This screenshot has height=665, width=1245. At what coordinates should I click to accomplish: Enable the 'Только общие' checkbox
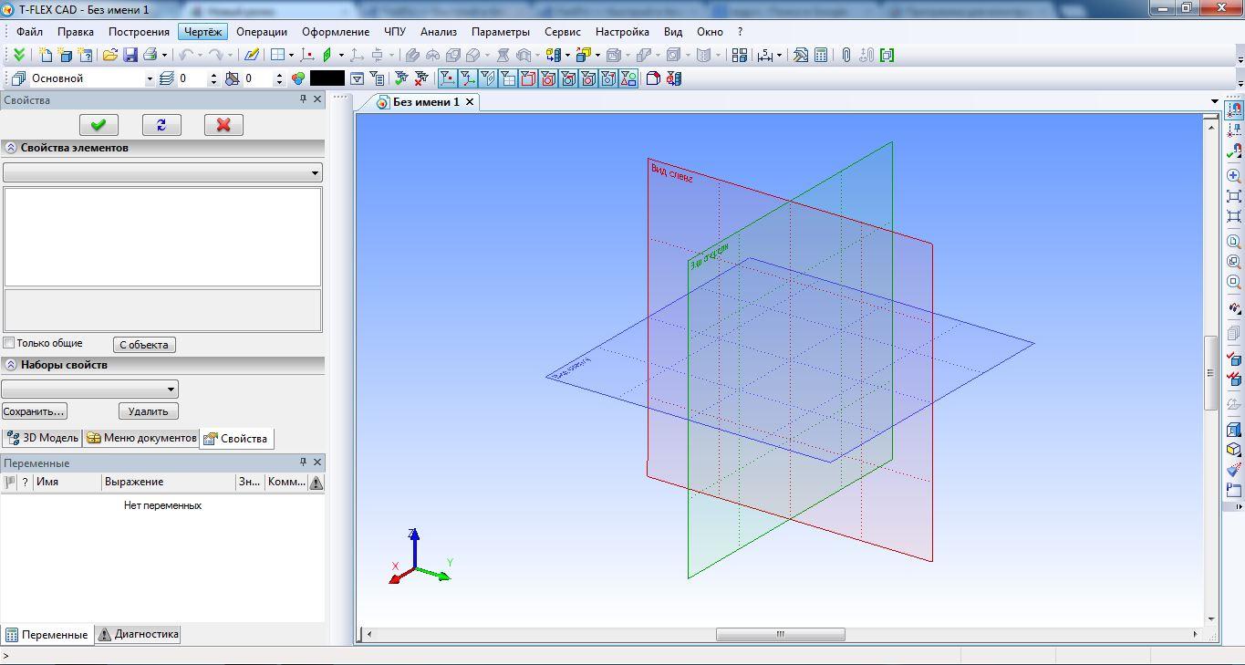9,343
